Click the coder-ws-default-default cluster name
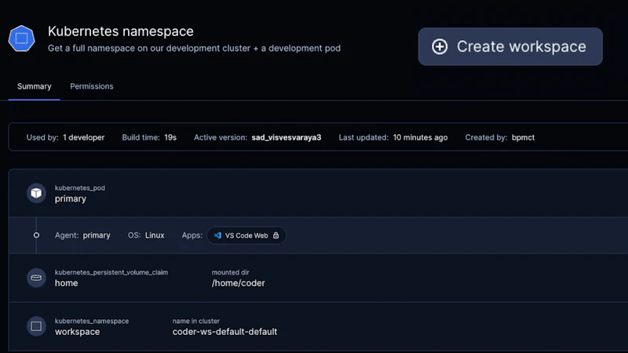The height and width of the screenshot is (353, 628). click(x=225, y=332)
